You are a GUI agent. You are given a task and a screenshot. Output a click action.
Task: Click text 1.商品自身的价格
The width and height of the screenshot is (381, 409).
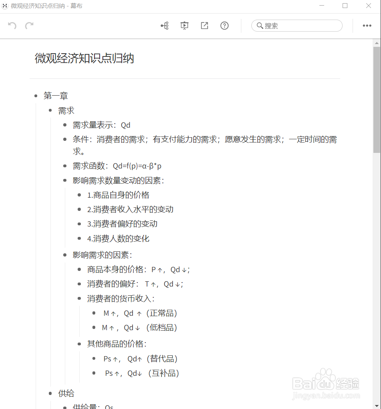tap(118, 195)
